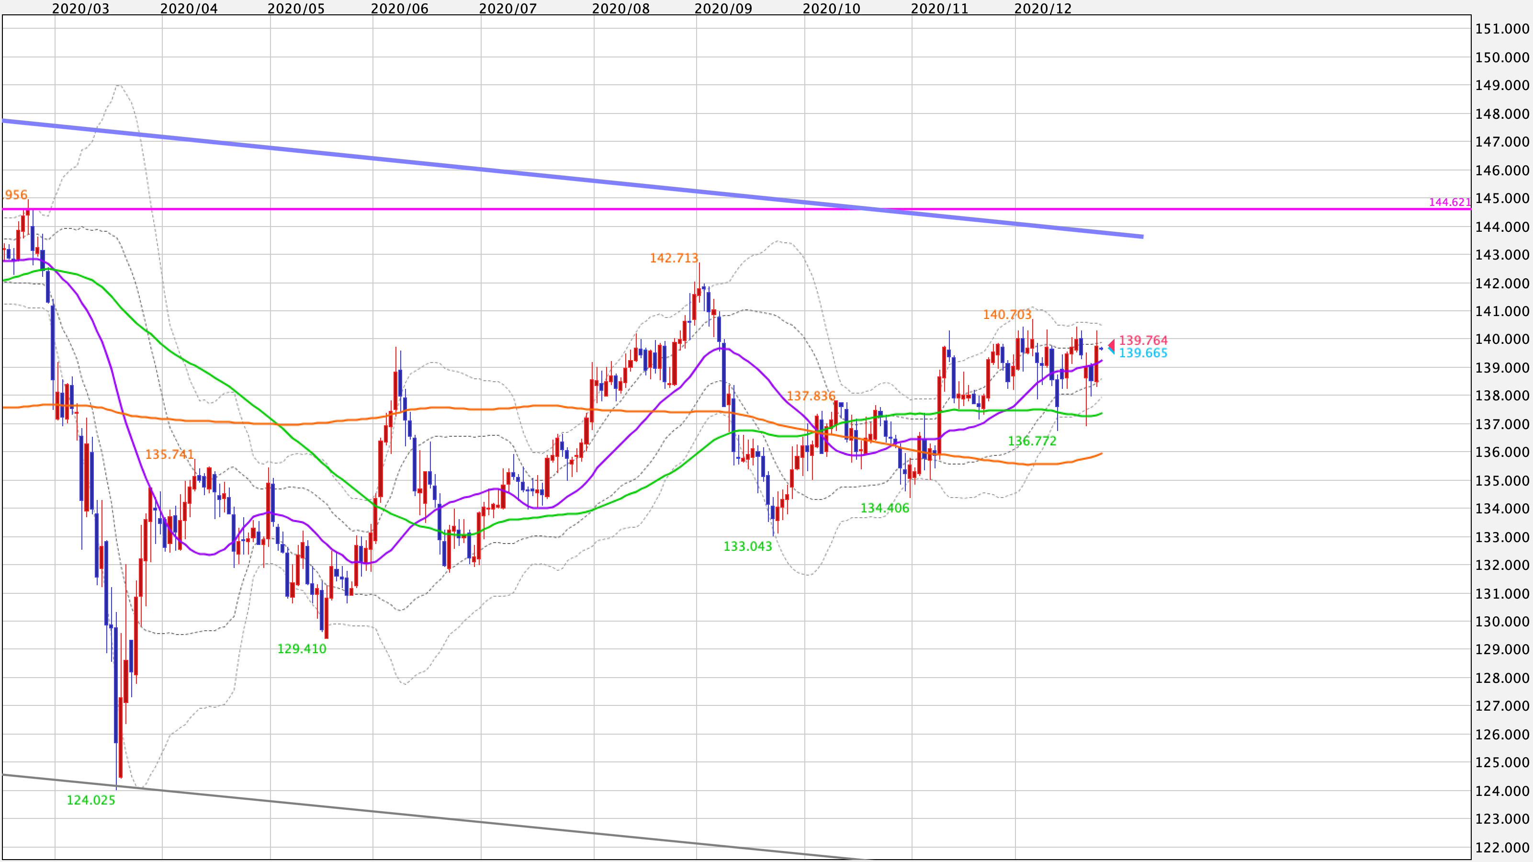The image size is (1533, 862).
Task: Click 151.000 on the price axis
Action: (1502, 29)
